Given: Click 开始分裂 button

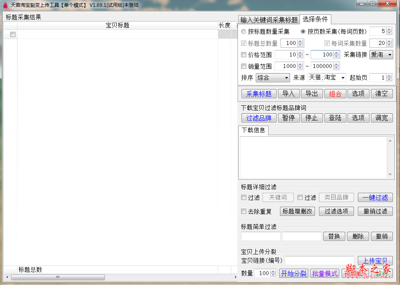Looking at the screenshot, I should (x=294, y=273).
